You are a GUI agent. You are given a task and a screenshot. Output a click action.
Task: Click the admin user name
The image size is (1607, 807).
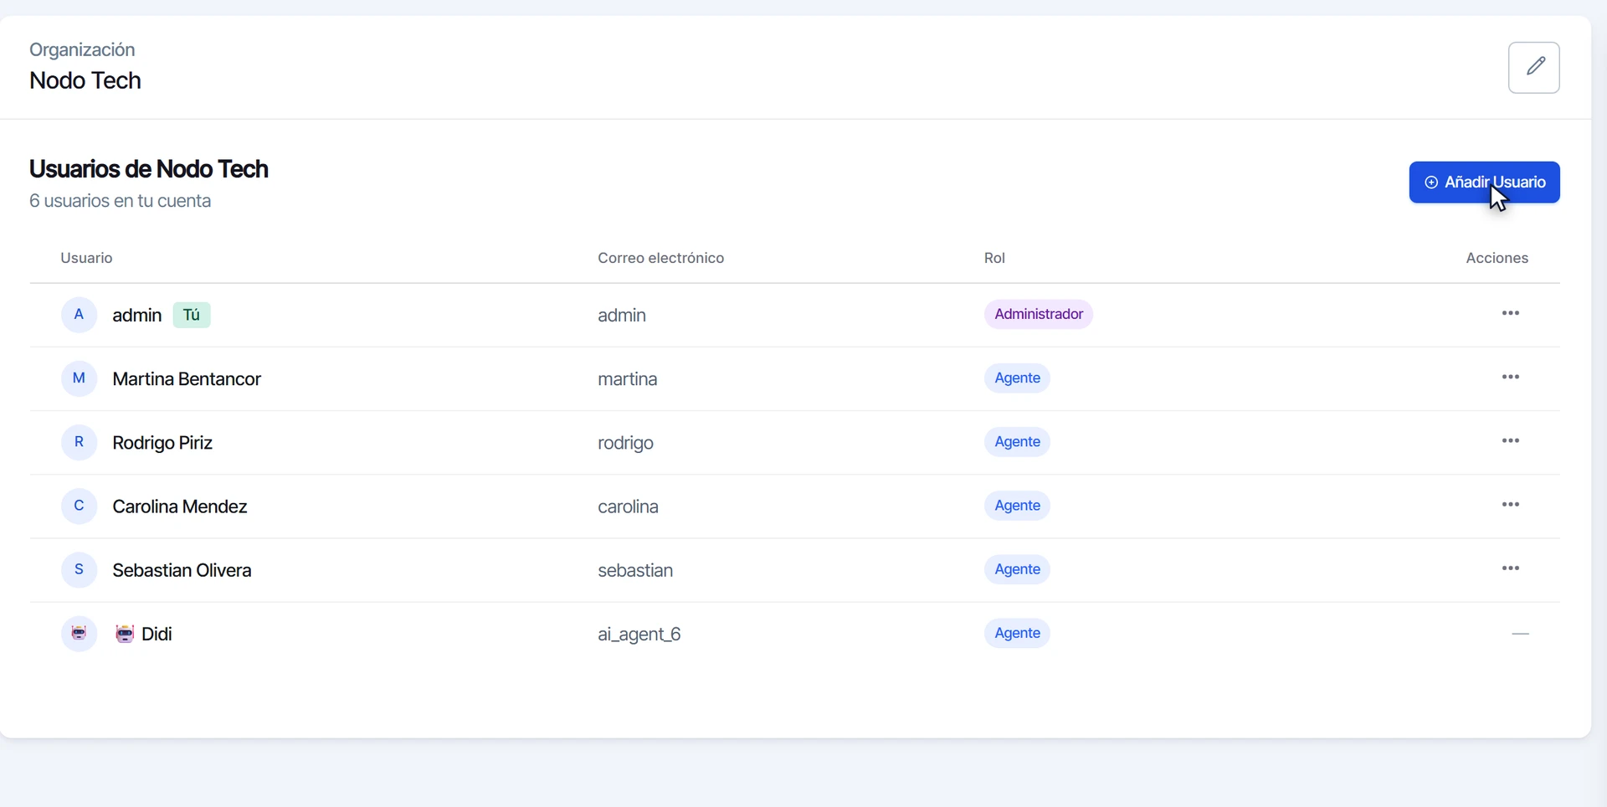(x=137, y=316)
